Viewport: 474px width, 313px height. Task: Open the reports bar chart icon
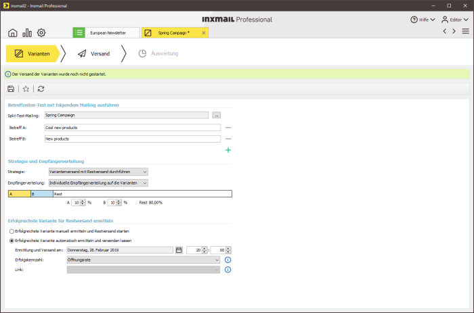point(27,32)
